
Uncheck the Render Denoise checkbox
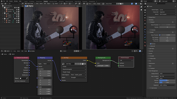(x=151, y=44)
